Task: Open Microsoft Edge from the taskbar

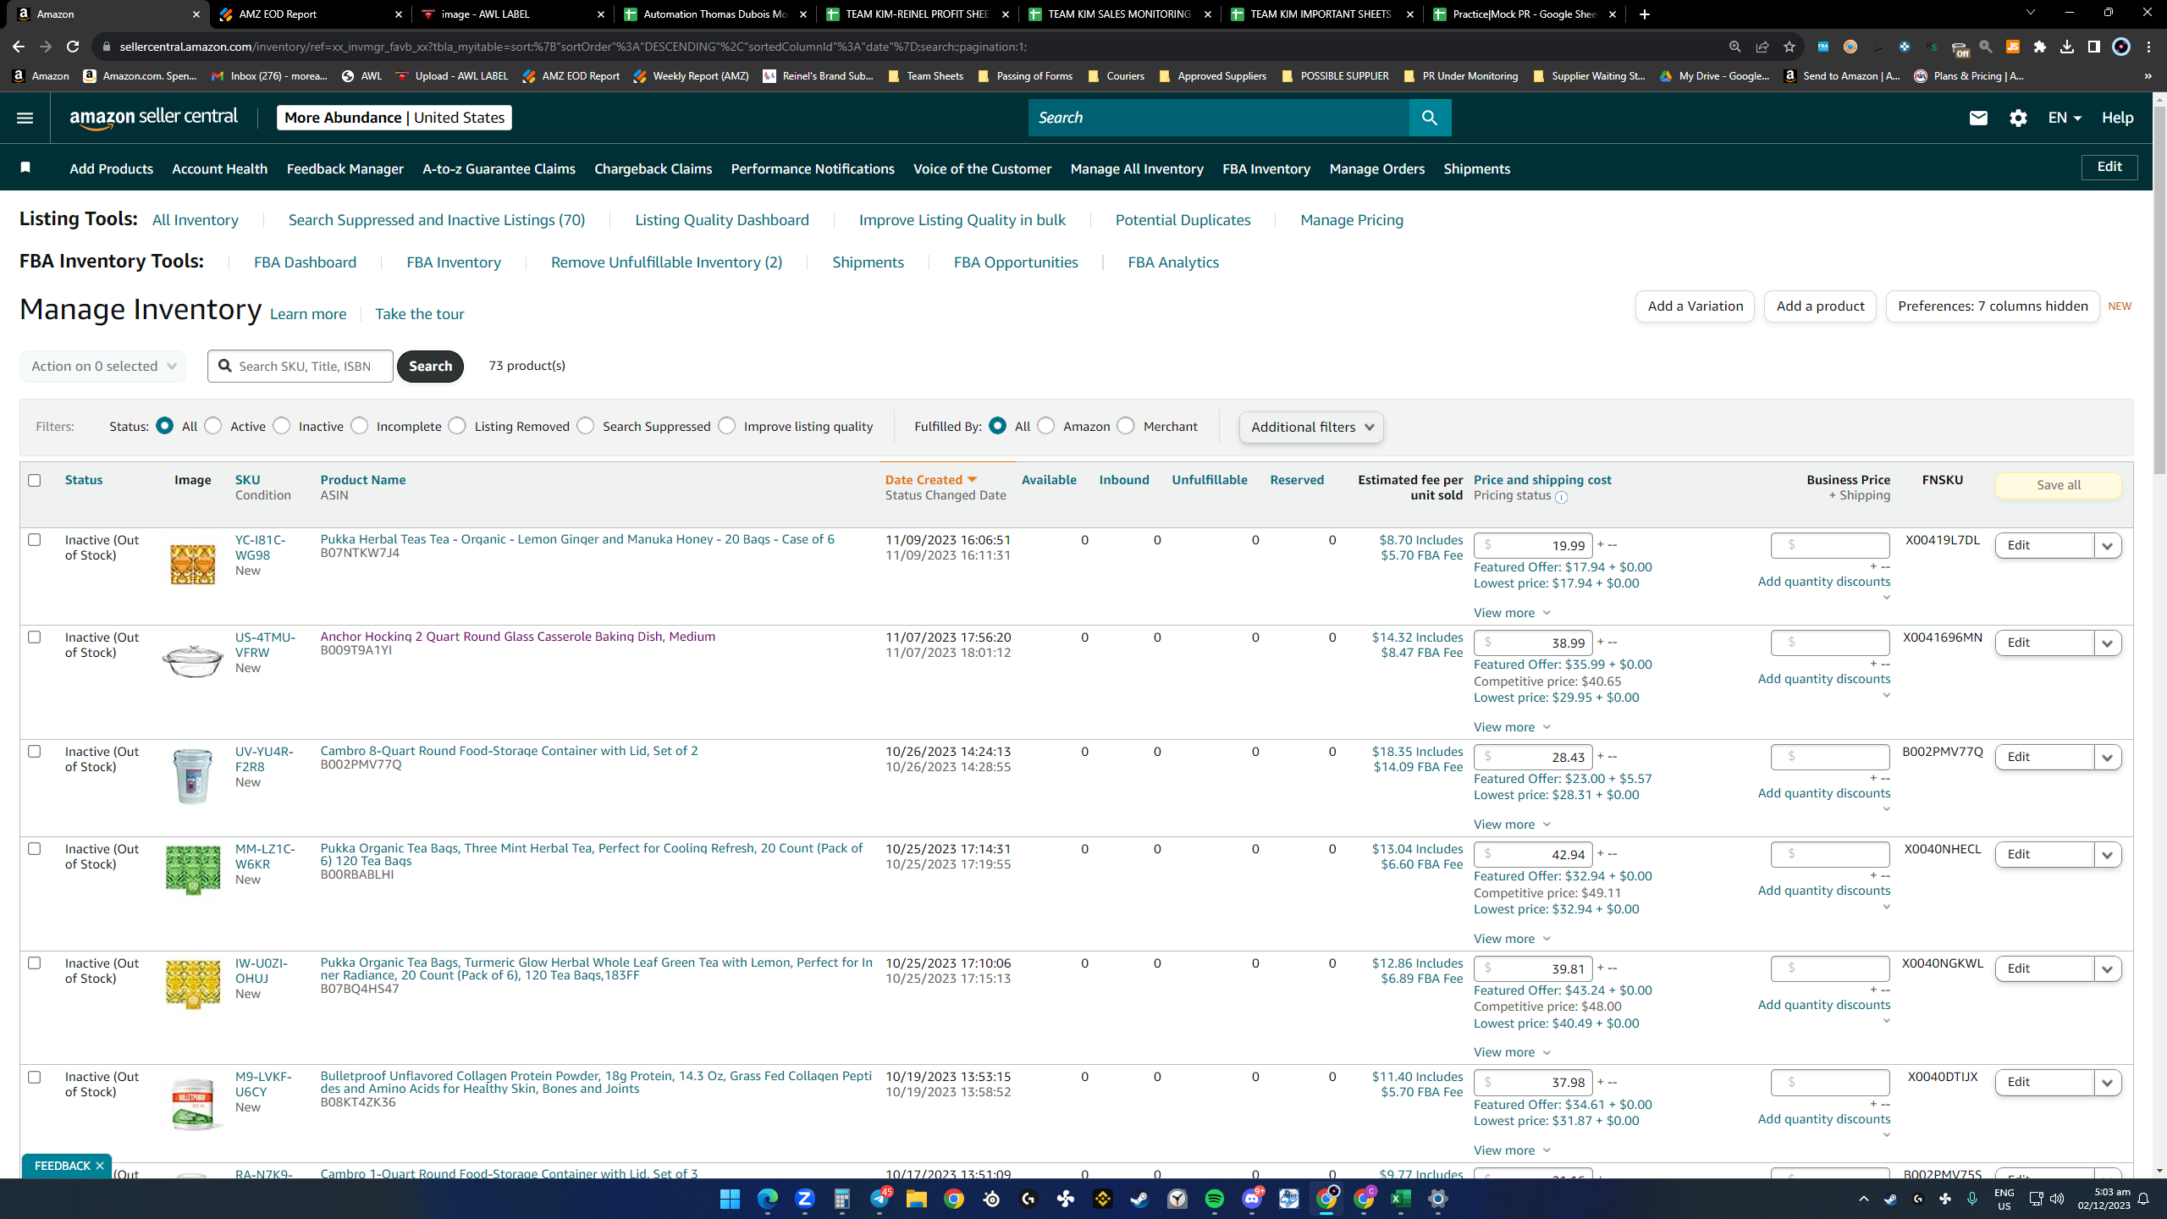Action: tap(767, 1199)
